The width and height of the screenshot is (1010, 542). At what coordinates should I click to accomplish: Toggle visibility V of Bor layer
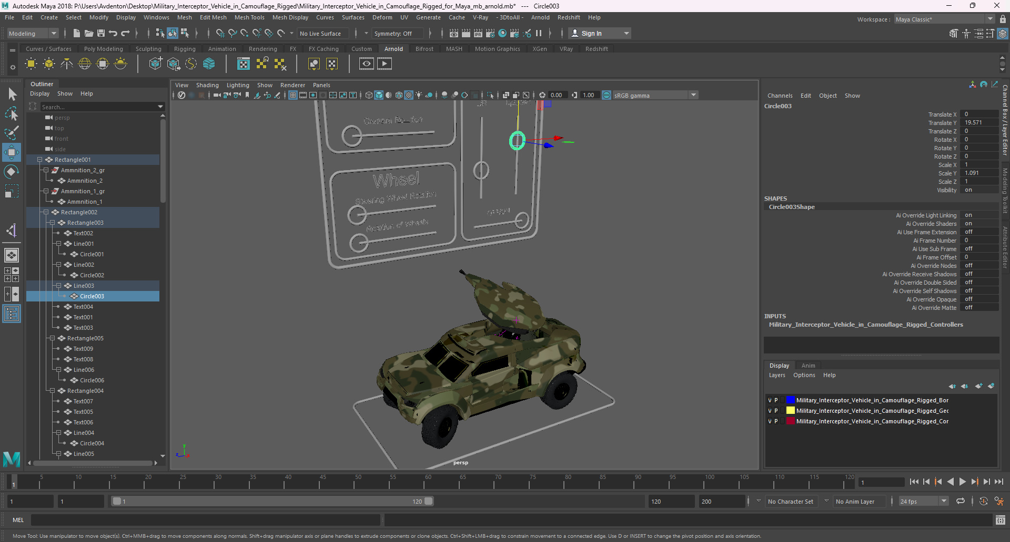tap(770, 400)
